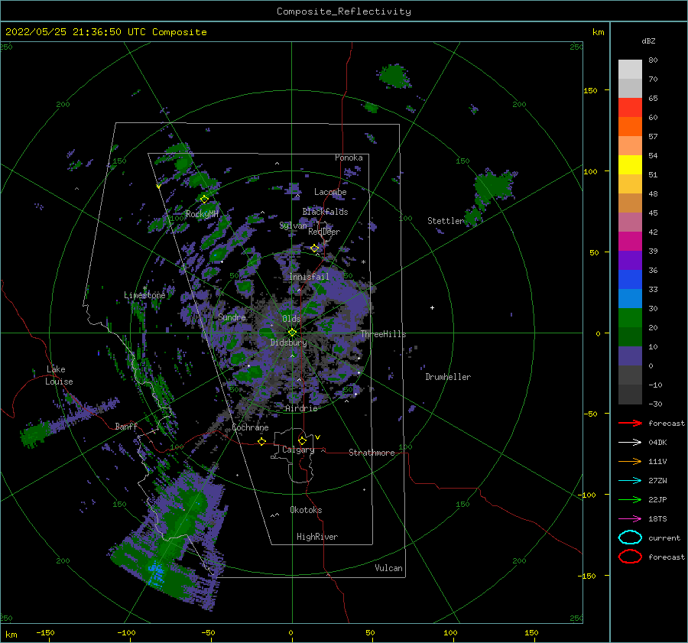Click the yellow diamond marker below RedDeer
The width and height of the screenshot is (688, 643).
click(x=315, y=248)
